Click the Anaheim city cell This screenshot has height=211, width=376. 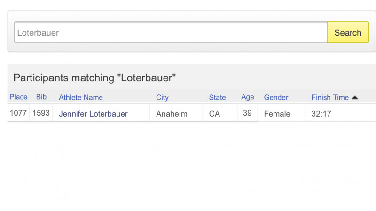tap(172, 114)
